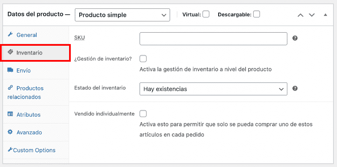
Task: Click the wrench icon beside General
Action: (10, 34)
